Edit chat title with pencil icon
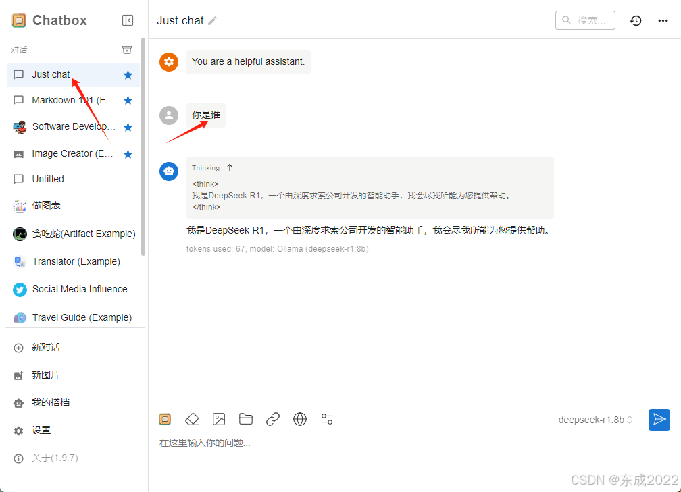This screenshot has height=492, width=681. (x=212, y=21)
